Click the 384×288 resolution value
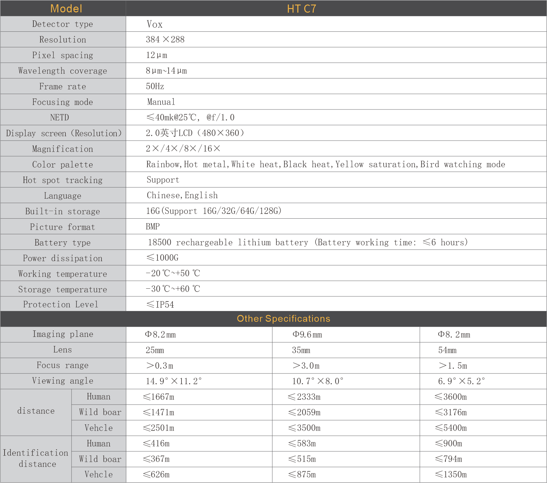 (x=165, y=40)
